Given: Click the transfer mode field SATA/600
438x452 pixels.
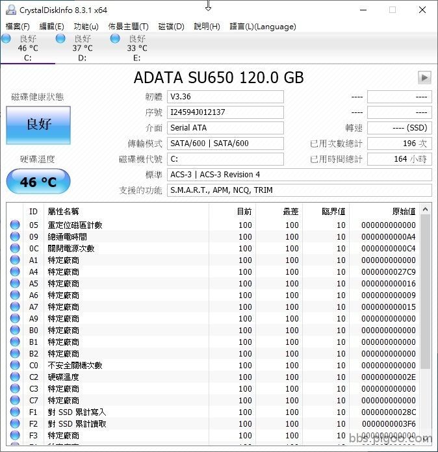Looking at the screenshot, I should 225,144.
